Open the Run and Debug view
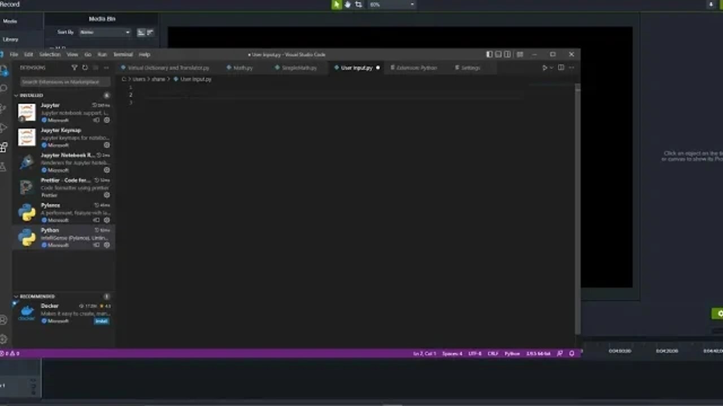This screenshot has height=406, width=723. (x=3, y=127)
